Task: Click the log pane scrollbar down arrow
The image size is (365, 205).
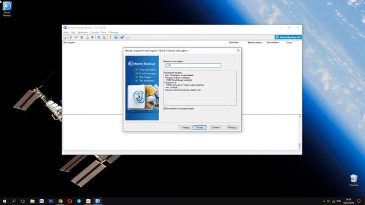Action: pos(299,148)
